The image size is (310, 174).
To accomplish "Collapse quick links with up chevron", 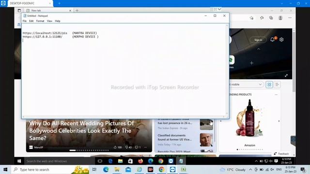I will click(259, 49).
